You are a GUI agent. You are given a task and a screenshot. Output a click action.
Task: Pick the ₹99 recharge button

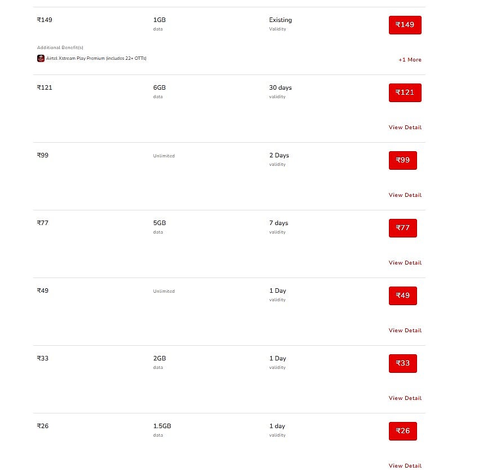(402, 160)
